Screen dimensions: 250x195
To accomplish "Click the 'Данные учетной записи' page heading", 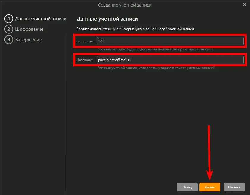I will tap(107, 19).
